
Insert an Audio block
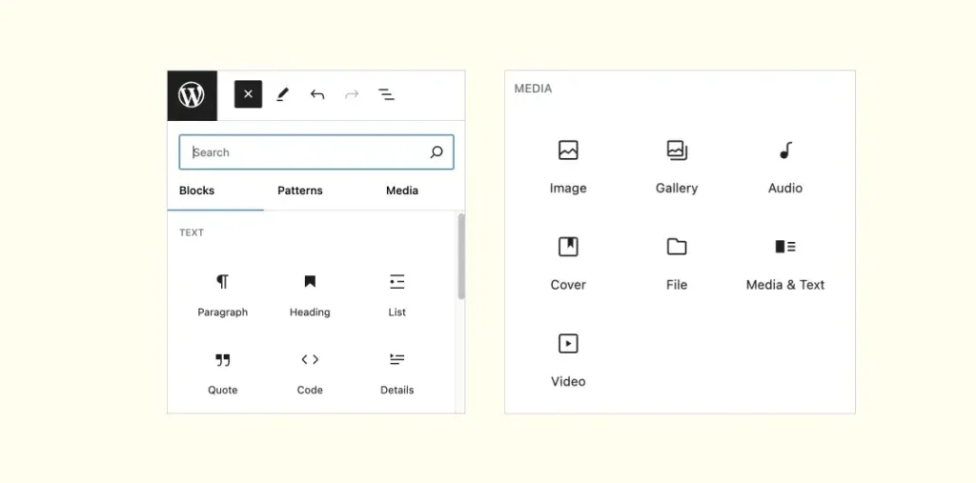click(x=785, y=167)
